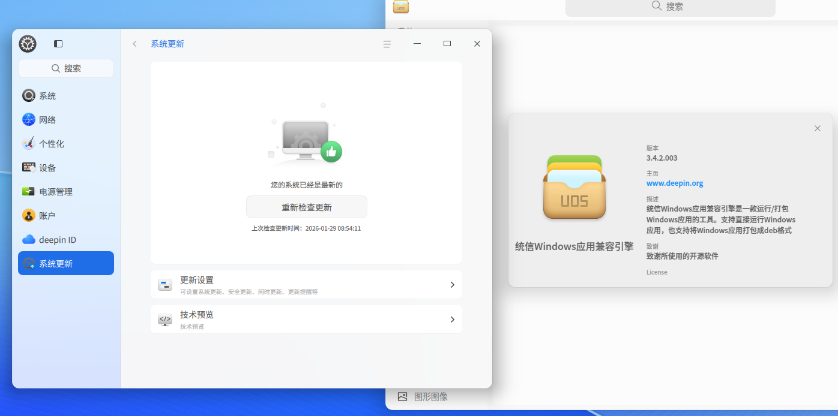Image resolution: width=838 pixels, height=416 pixels.
Task: Click the 重新检查更新 button
Action: tap(307, 207)
